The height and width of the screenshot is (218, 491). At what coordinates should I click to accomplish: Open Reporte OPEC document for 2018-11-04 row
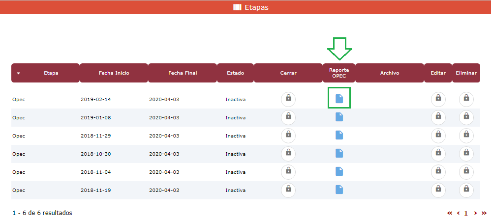click(339, 171)
